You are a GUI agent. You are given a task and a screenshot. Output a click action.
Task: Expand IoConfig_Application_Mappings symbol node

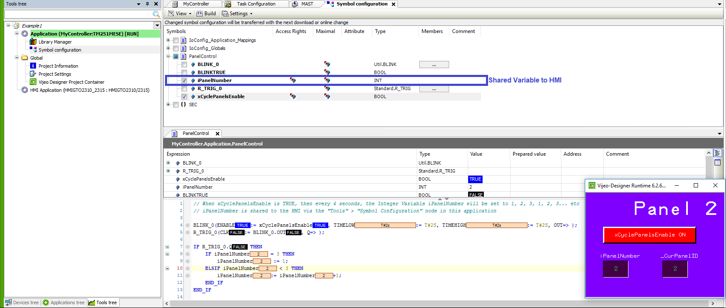click(x=168, y=40)
